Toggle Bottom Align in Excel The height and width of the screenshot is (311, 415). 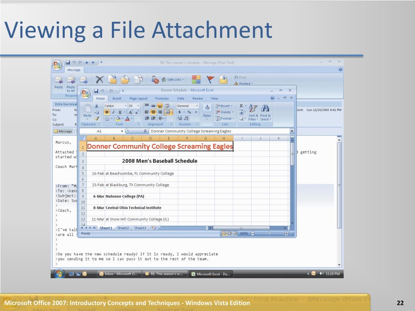[160, 106]
